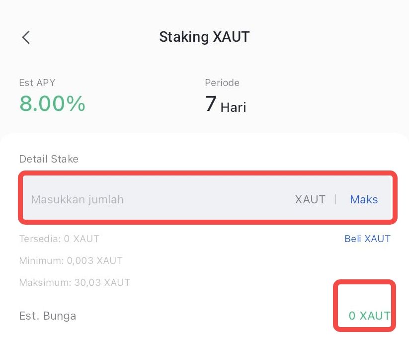
Task: Select the green Est APY percentage value
Action: pyautogui.click(x=52, y=103)
